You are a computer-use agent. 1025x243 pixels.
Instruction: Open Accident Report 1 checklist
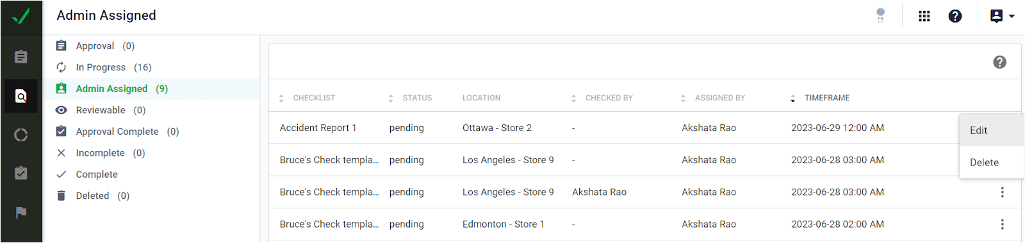(x=318, y=128)
